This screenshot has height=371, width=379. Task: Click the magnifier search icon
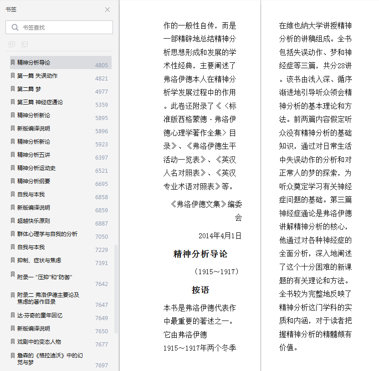click(15, 27)
